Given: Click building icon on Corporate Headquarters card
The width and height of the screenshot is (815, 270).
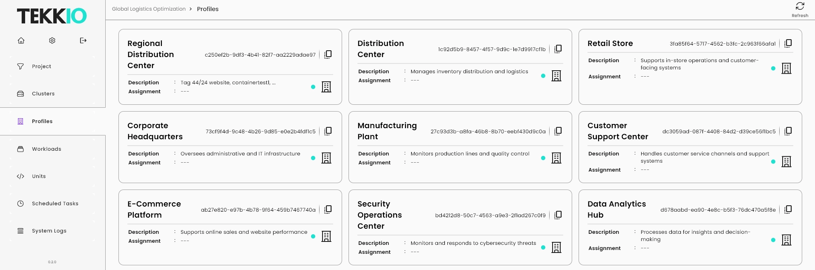Looking at the screenshot, I should coord(326,158).
